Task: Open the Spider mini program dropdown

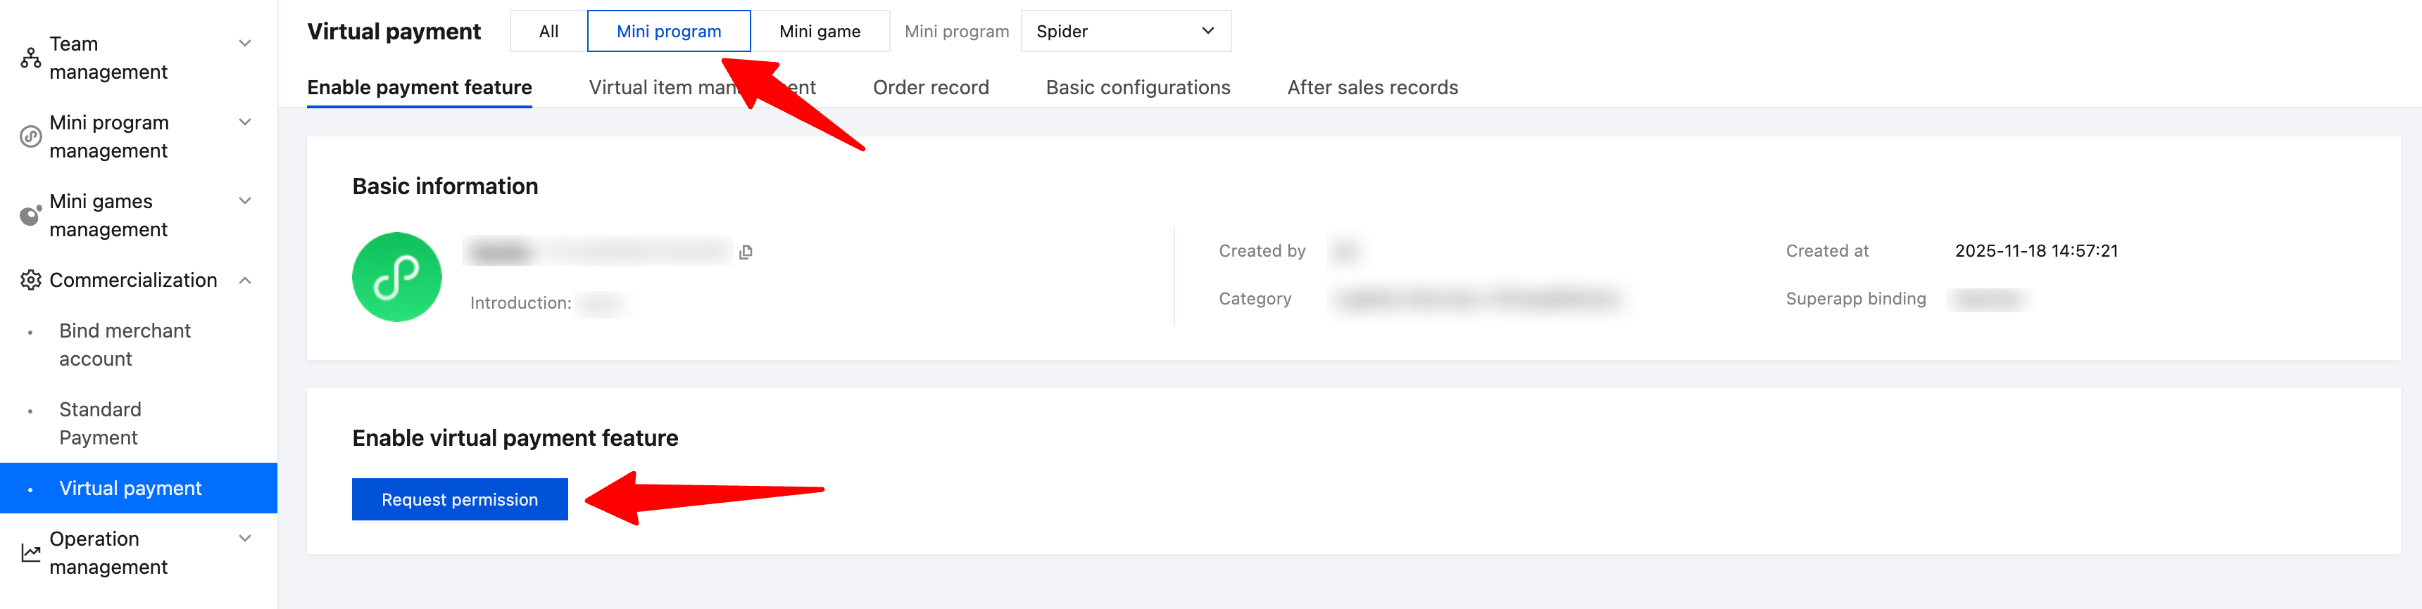Action: click(1124, 31)
